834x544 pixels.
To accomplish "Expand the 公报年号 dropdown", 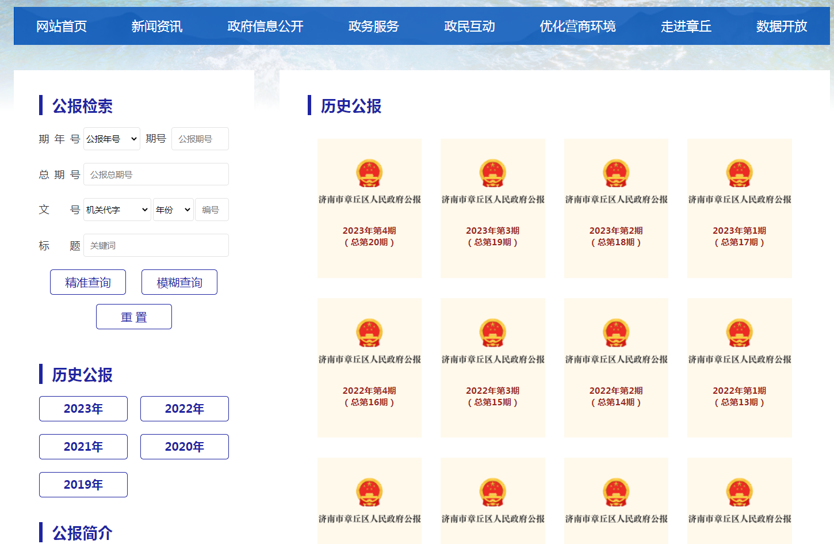I will pos(112,139).
